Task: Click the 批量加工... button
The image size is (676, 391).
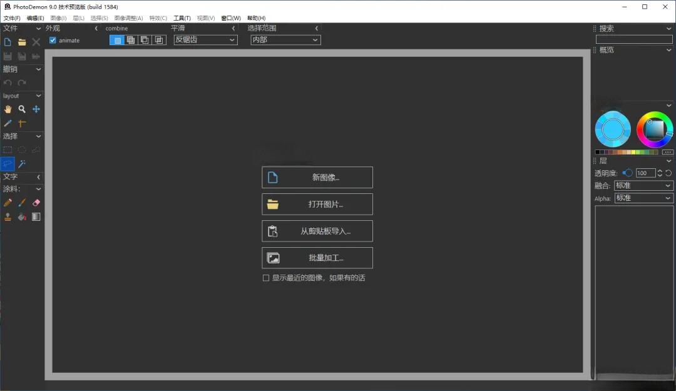Action: coord(317,258)
